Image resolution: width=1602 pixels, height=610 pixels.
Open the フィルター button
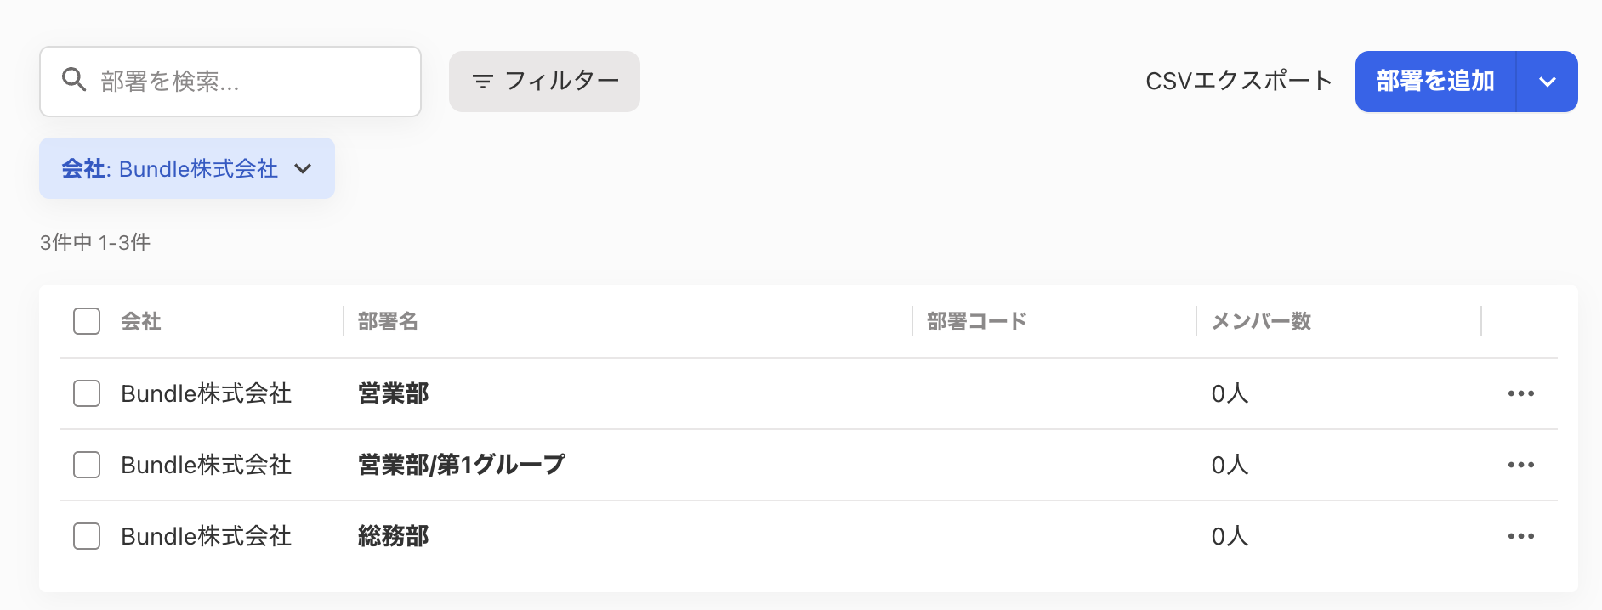click(x=544, y=82)
